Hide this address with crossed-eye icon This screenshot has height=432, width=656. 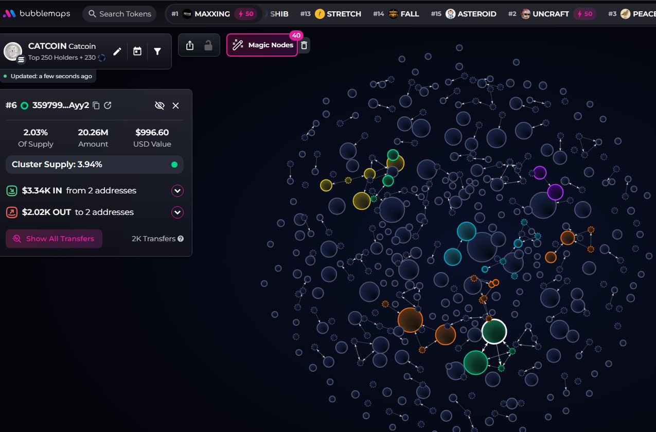click(x=159, y=105)
